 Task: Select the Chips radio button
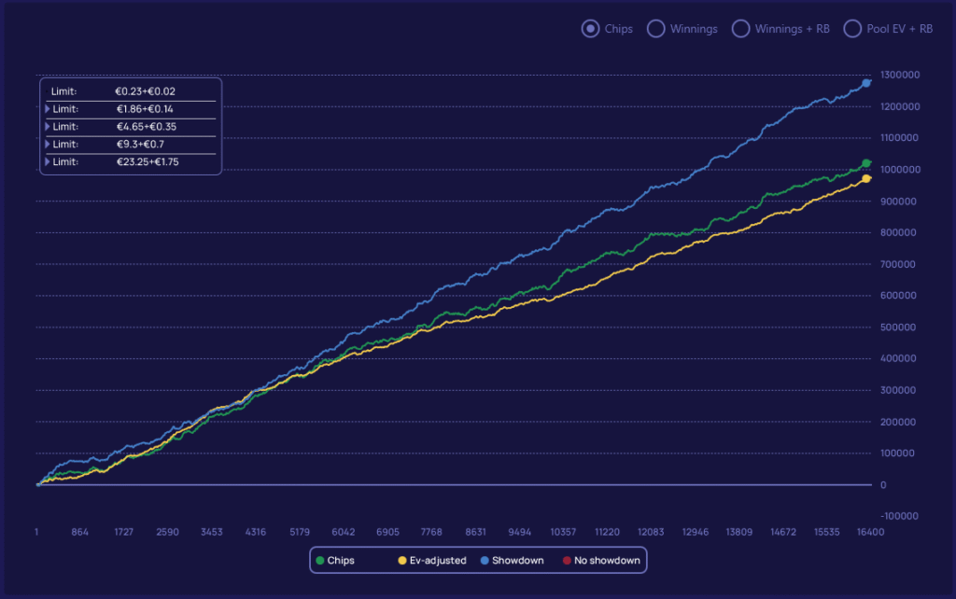point(590,29)
